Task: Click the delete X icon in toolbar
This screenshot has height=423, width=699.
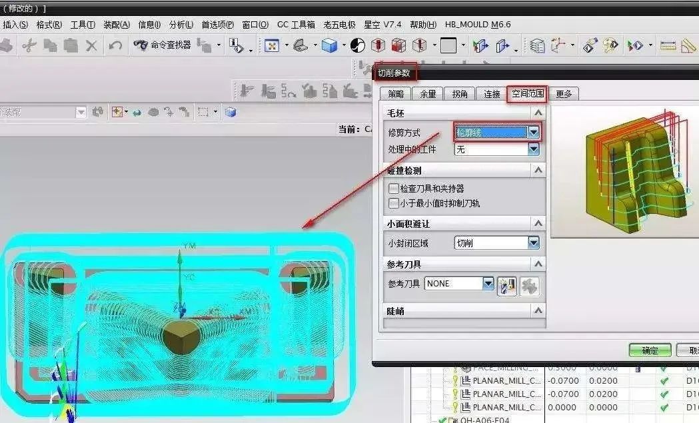Action: pyautogui.click(x=91, y=45)
